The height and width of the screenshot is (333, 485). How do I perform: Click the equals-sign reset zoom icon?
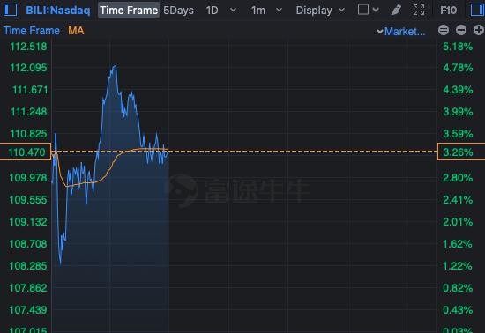(x=444, y=30)
